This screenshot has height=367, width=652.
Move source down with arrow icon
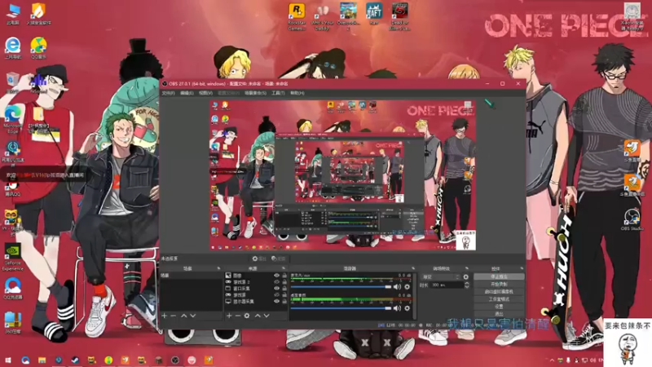tap(267, 316)
